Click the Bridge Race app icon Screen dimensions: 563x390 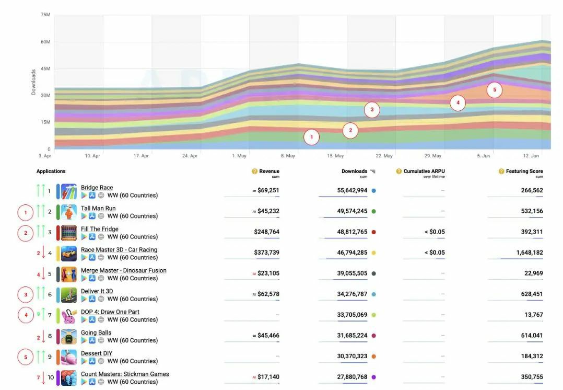point(68,191)
